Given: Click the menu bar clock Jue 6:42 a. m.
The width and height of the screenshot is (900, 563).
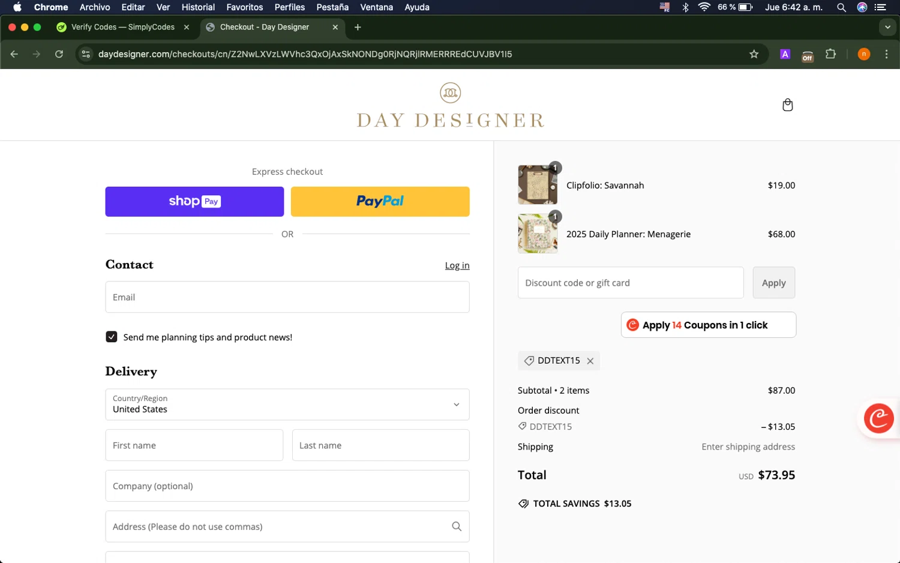Looking at the screenshot, I should coord(794,7).
